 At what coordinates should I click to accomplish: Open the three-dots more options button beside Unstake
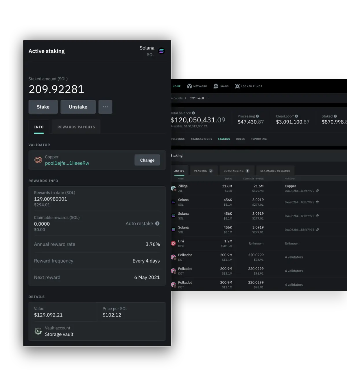tap(105, 107)
